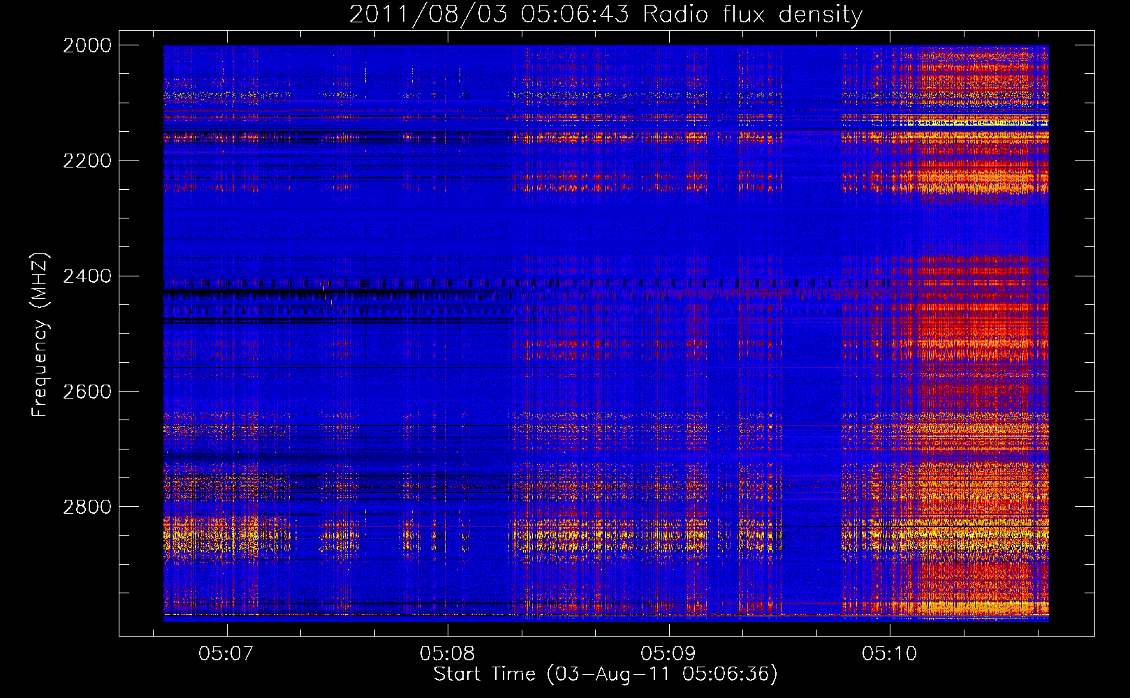Click the 'Frequency (MHZ)' axis label
This screenshot has width=1130, height=698.
point(41,334)
